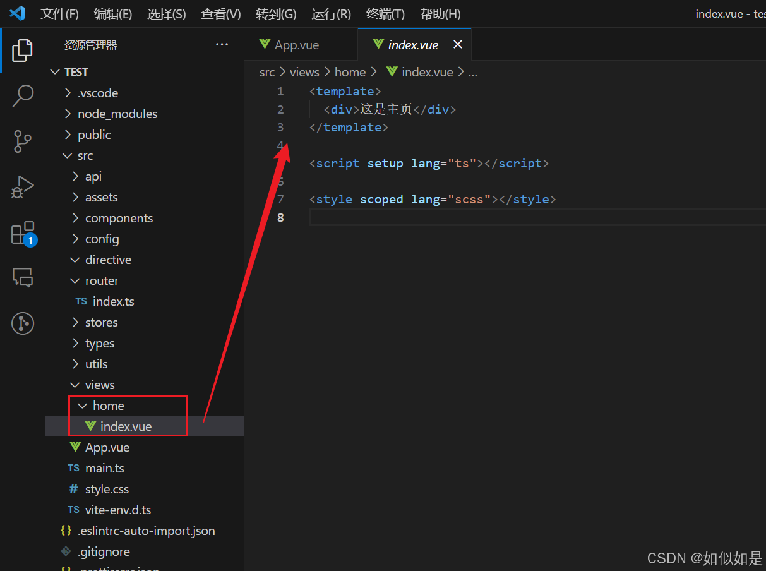Image resolution: width=766 pixels, height=571 pixels.
Task: Collapse the views folder
Action: tap(76, 385)
